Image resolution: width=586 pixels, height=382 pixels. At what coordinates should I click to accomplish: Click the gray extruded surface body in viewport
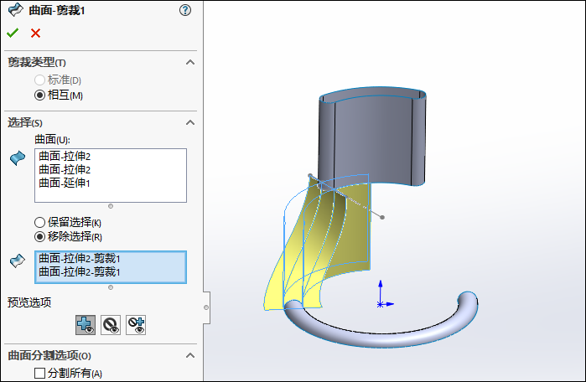pyautogui.click(x=374, y=138)
